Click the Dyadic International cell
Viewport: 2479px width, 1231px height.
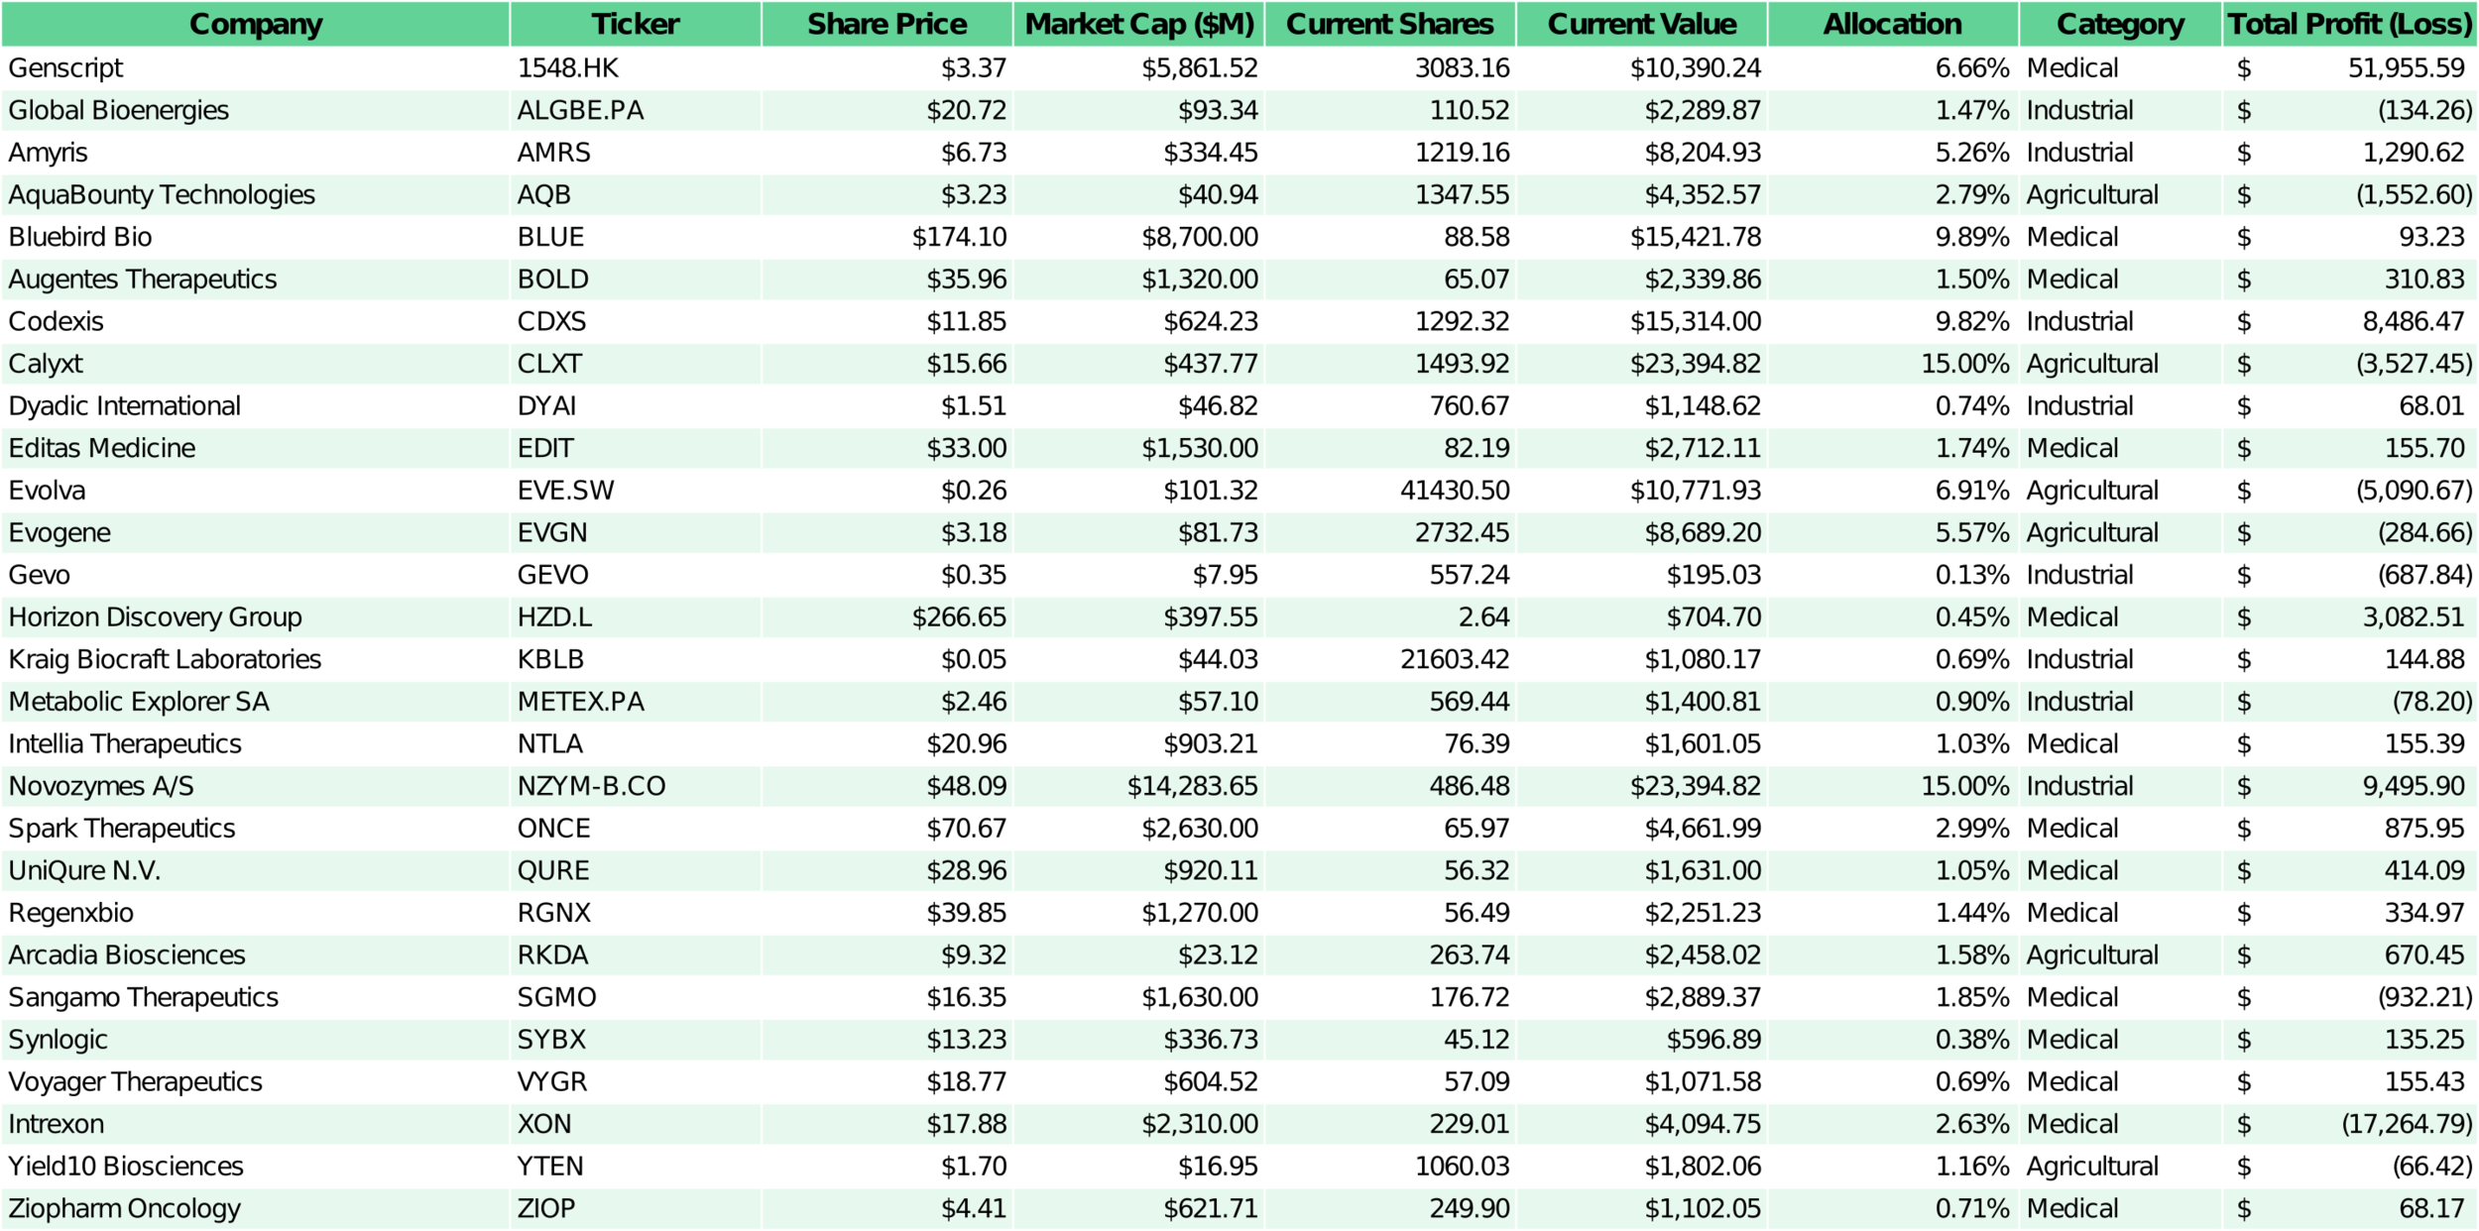(x=256, y=406)
